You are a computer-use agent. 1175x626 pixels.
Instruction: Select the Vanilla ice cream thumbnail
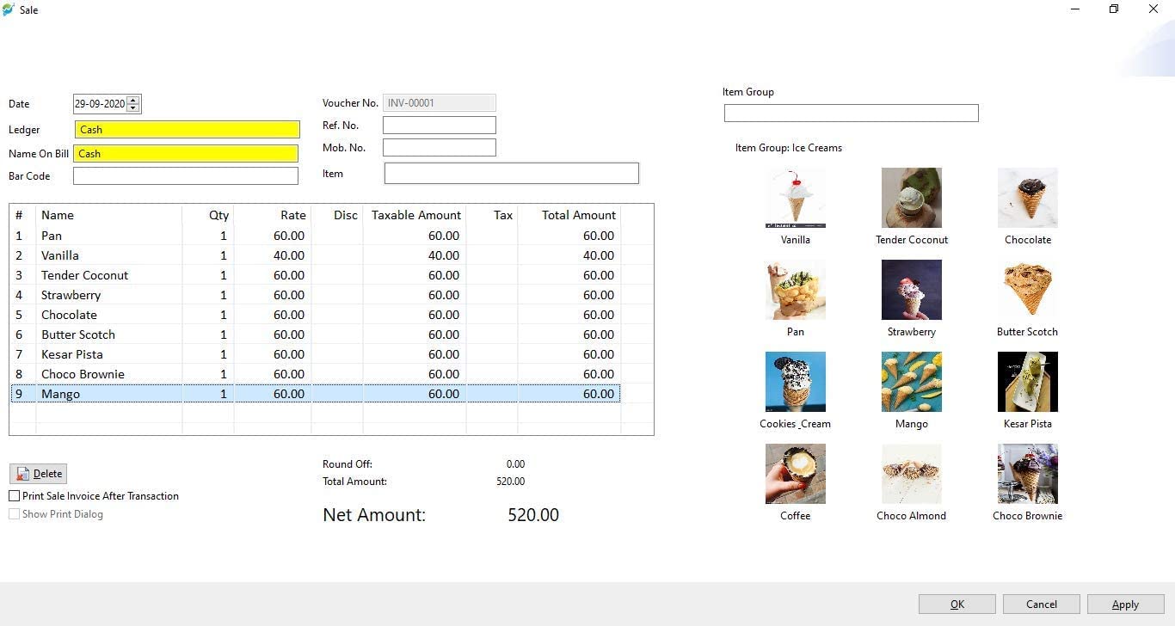coord(795,198)
